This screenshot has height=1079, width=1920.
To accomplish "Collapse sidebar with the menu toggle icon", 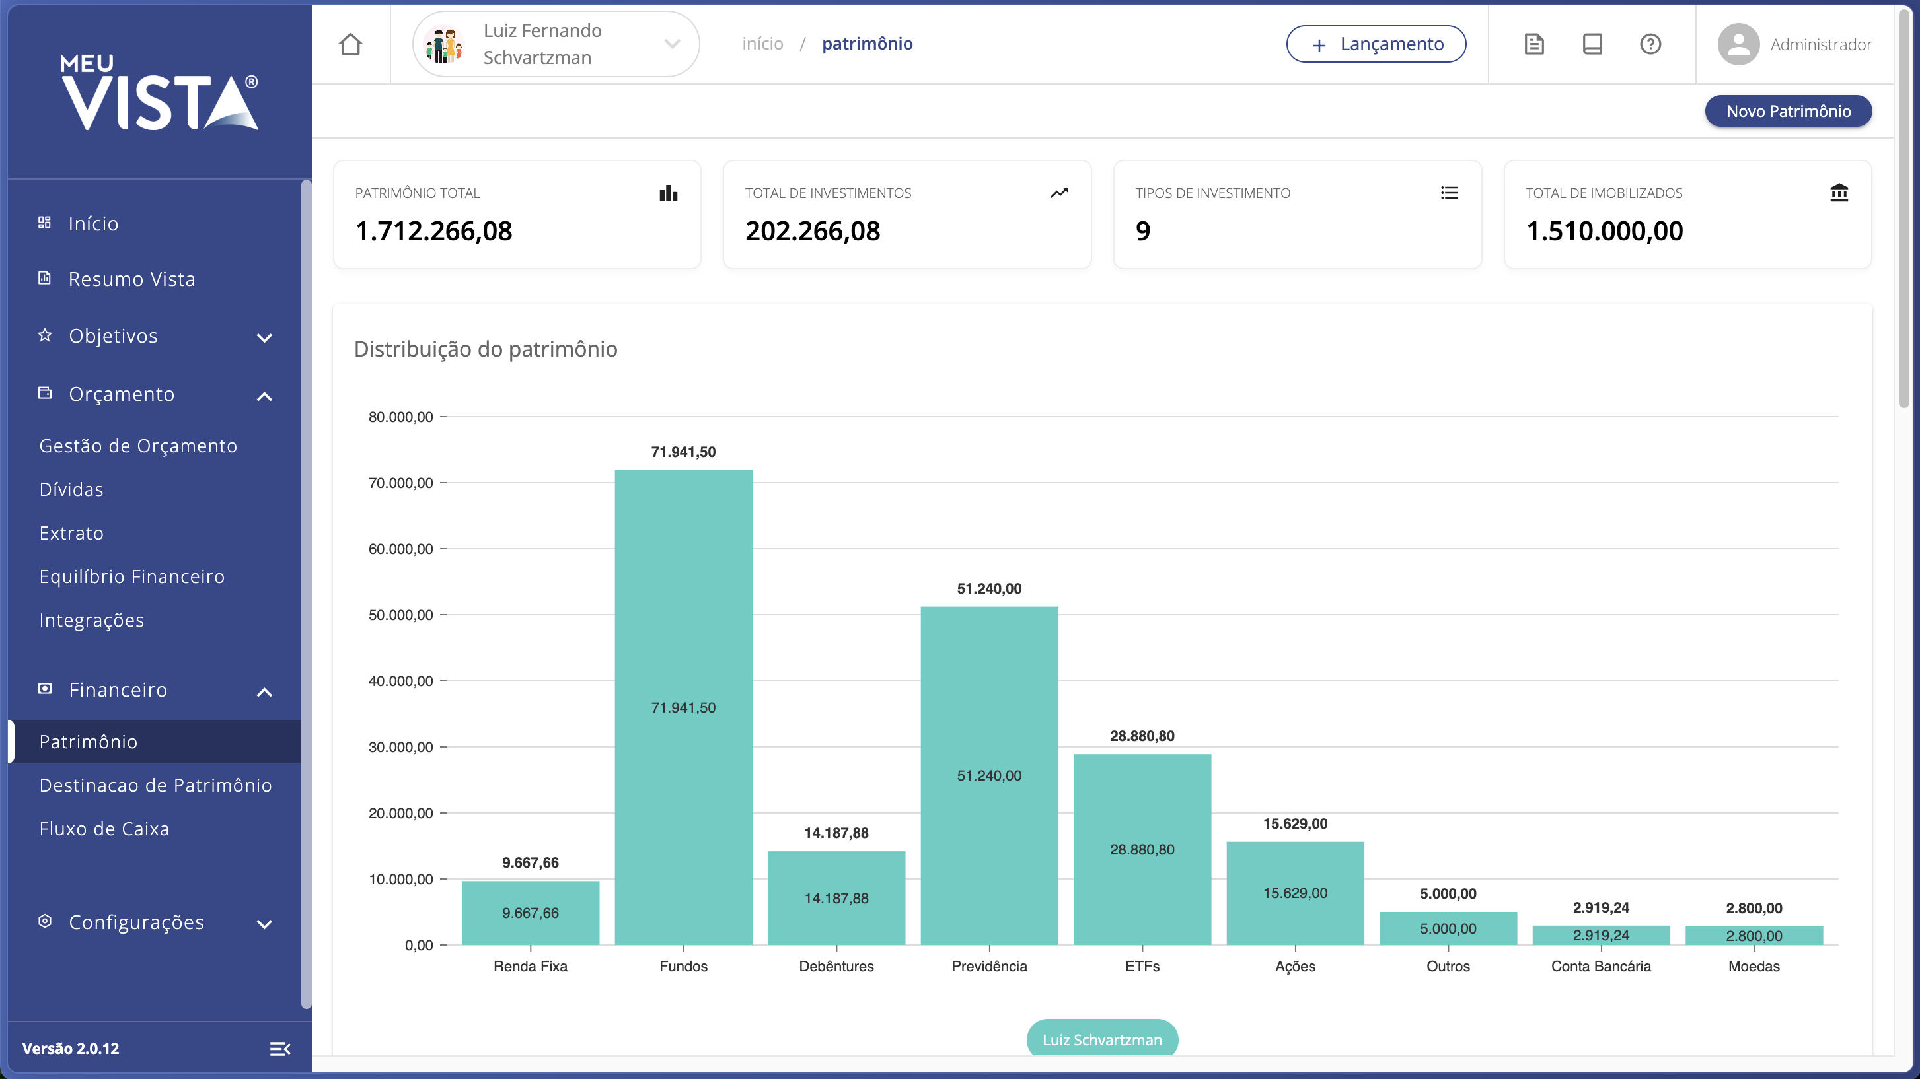I will 279,1049.
